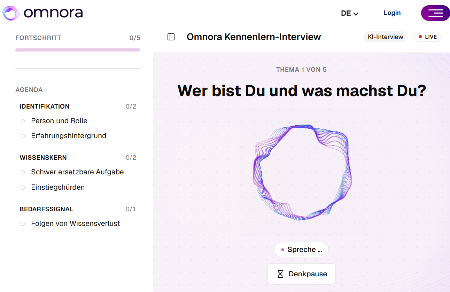Select the Einstiegshürden circle marker
The width and height of the screenshot is (450, 292).
click(x=23, y=188)
